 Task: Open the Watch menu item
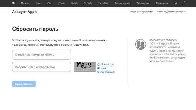[74, 3]
